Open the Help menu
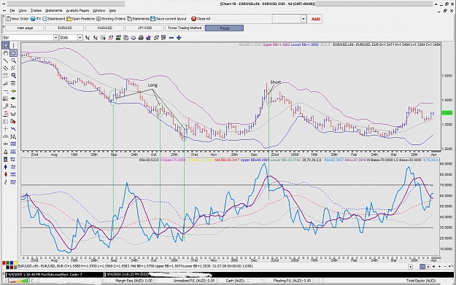 pyautogui.click(x=112, y=10)
